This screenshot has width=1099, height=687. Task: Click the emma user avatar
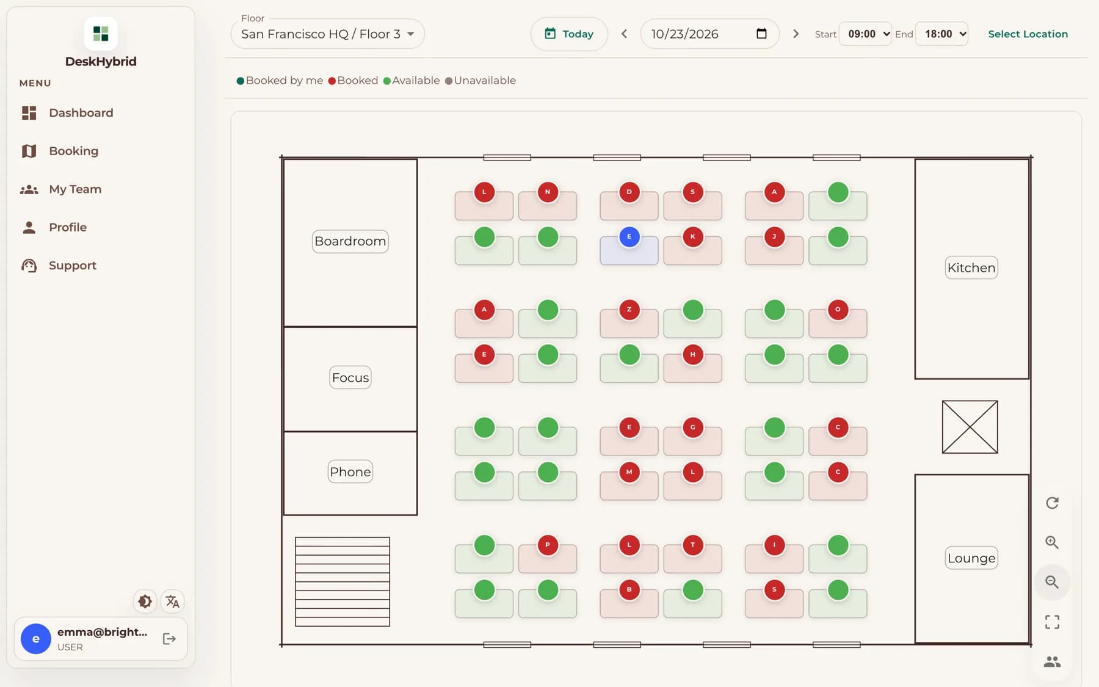point(36,639)
